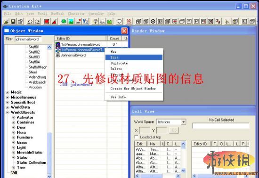259x178 pixels.
Task: Open the NavMesh menu
Action: coord(57,14)
